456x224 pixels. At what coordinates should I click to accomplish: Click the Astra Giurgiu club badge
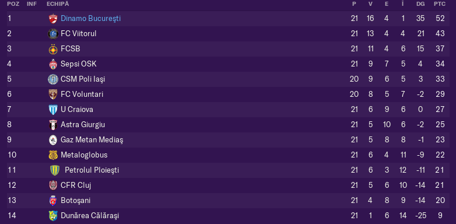(53, 124)
